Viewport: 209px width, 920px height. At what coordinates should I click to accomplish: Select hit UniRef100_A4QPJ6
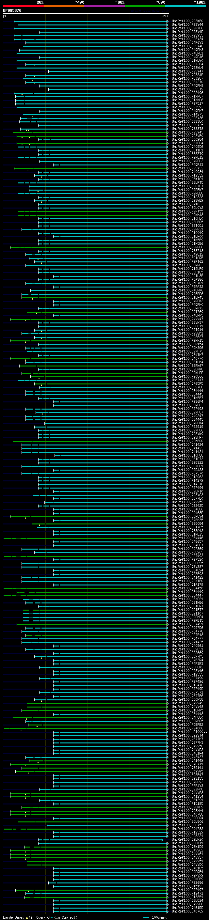pos(187,57)
